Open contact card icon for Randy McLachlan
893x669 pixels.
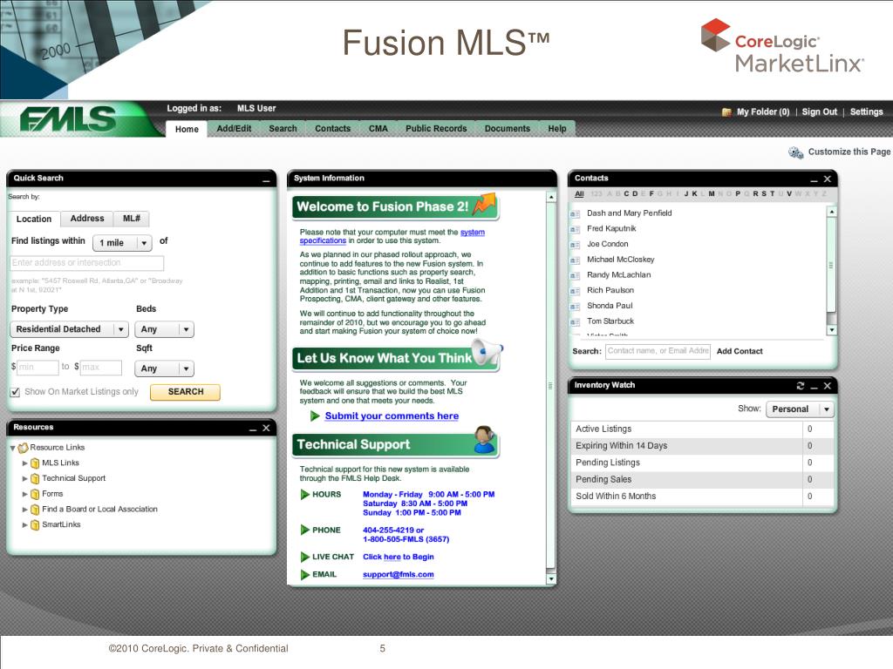point(576,275)
